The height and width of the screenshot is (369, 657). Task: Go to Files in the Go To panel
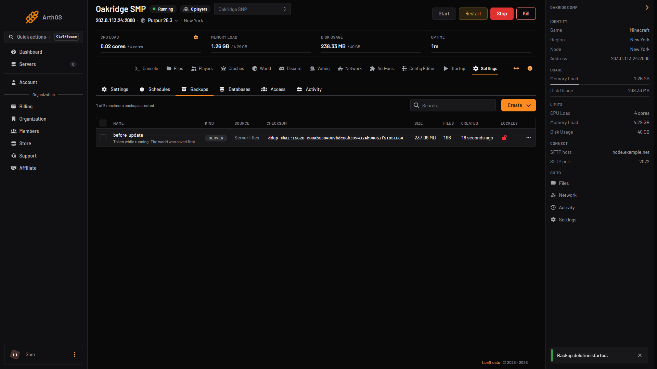pos(559,183)
